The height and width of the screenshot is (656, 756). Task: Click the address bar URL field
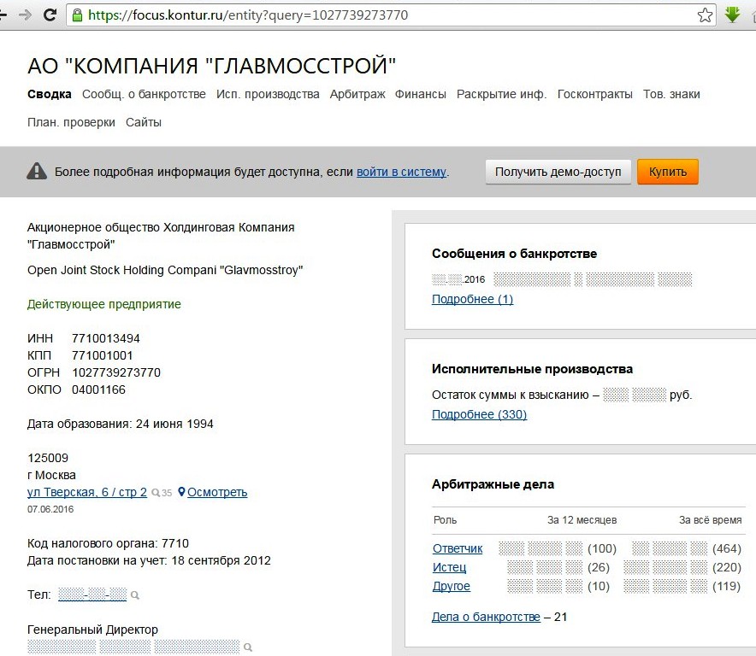(391, 15)
